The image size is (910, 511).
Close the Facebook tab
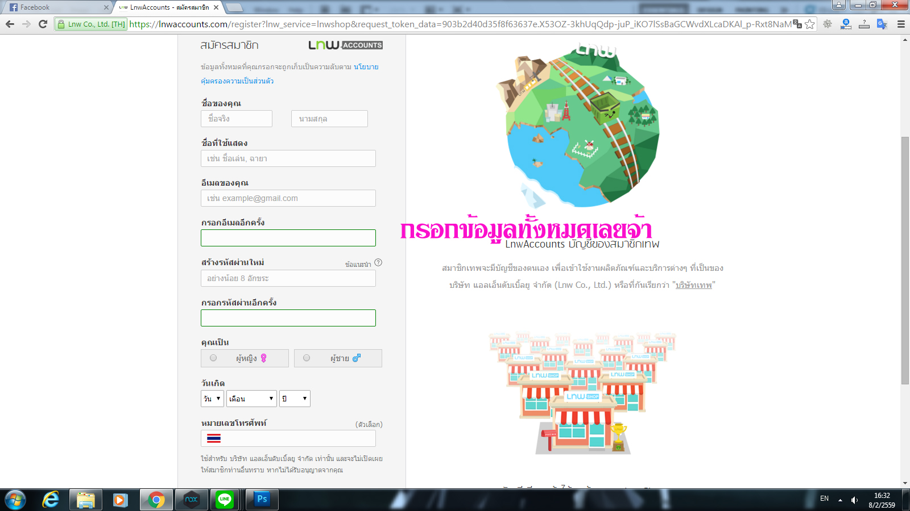[x=106, y=7]
